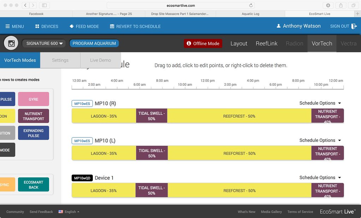Select the VorTech section tab
Image resolution: width=361 pixels, height=218 pixels.
322,43
